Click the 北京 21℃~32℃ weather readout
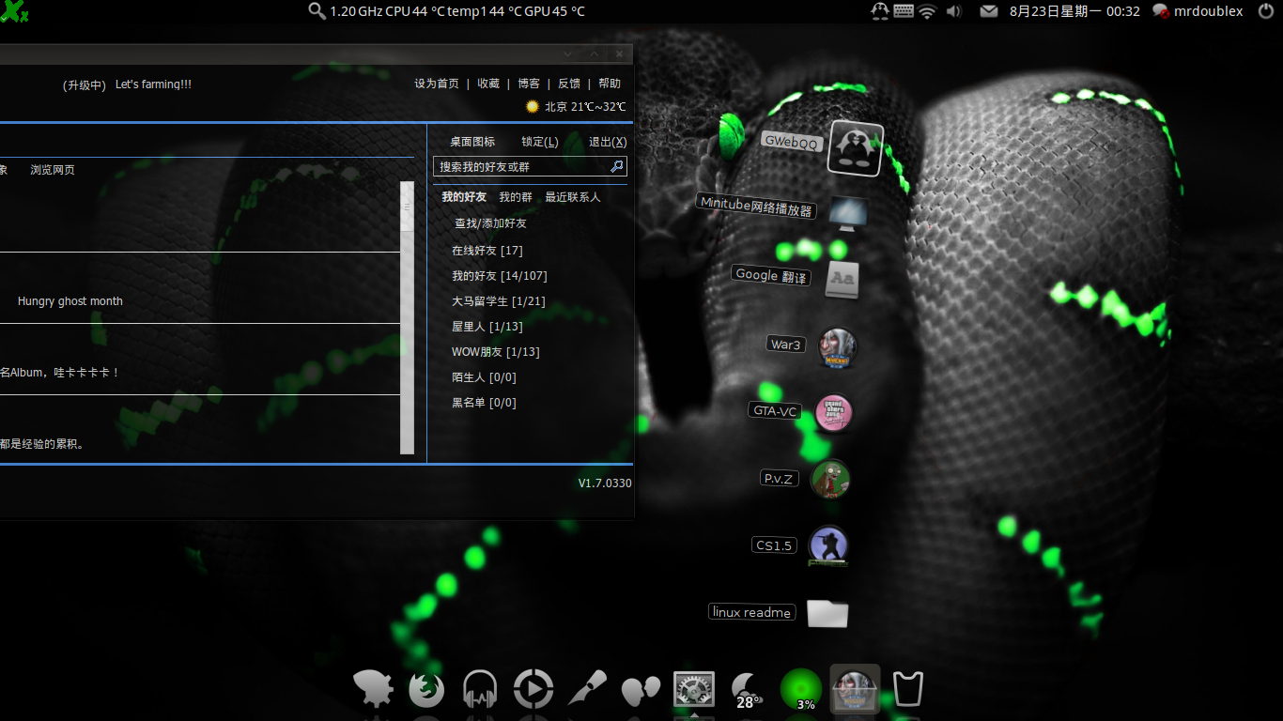1283x721 pixels. [x=576, y=106]
